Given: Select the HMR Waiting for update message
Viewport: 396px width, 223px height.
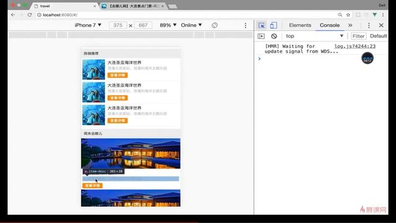Looking at the screenshot, I should click(301, 49).
